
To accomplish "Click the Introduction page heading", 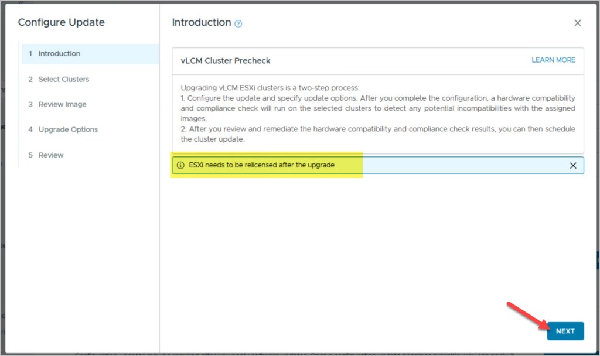I will point(201,23).
